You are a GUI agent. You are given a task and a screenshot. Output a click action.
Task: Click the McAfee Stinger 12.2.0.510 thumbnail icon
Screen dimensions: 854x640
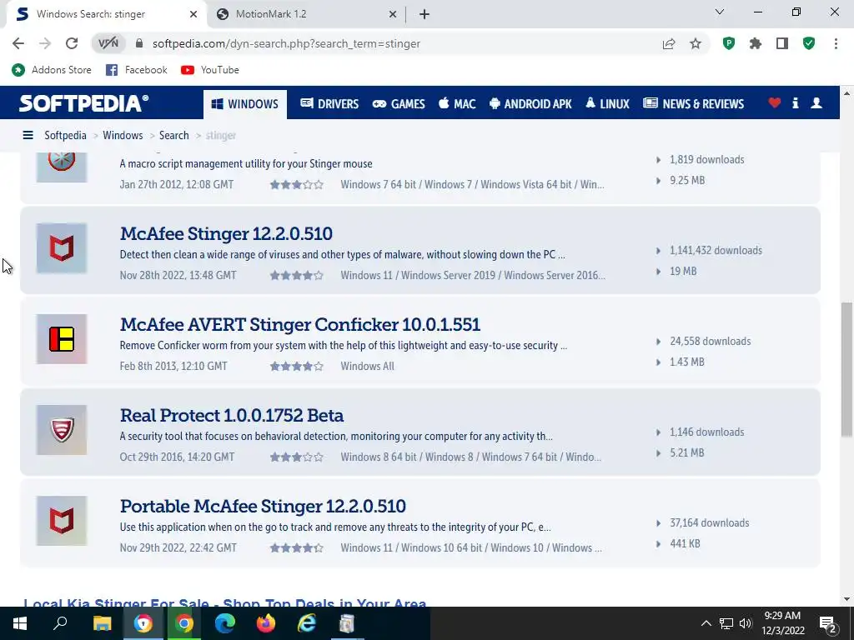tap(62, 248)
